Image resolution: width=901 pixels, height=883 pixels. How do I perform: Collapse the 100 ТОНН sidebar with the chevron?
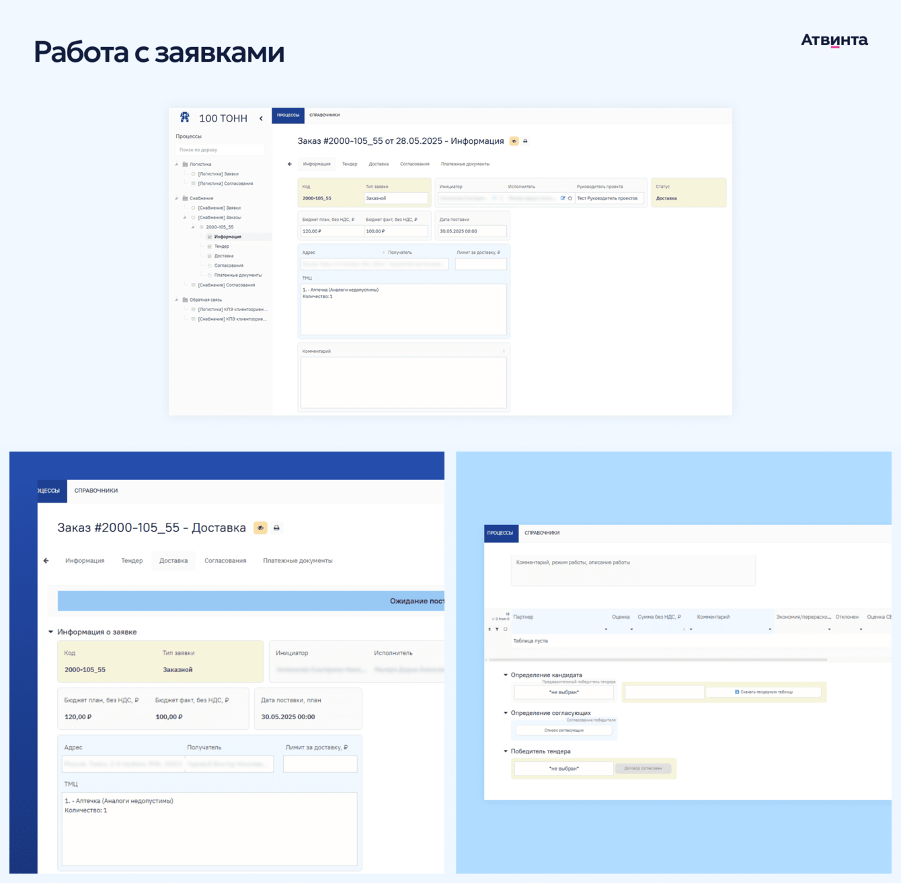(x=261, y=118)
